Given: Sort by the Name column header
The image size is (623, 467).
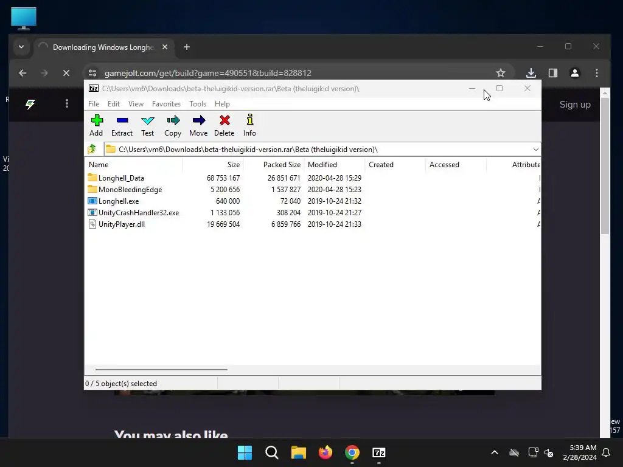Looking at the screenshot, I should tap(134, 164).
